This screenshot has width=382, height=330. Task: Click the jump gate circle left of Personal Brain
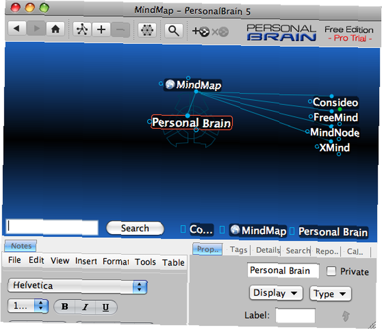pos(149,122)
